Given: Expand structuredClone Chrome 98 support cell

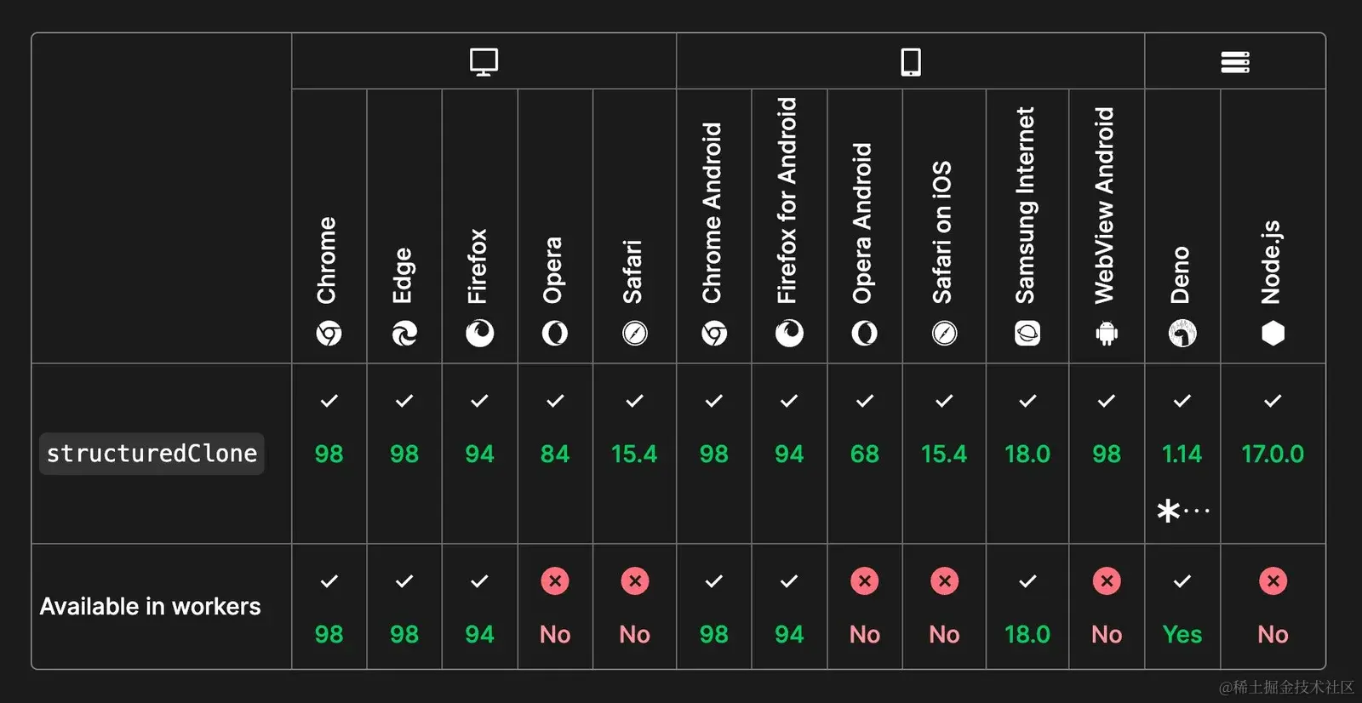Looking at the screenshot, I should 329,454.
